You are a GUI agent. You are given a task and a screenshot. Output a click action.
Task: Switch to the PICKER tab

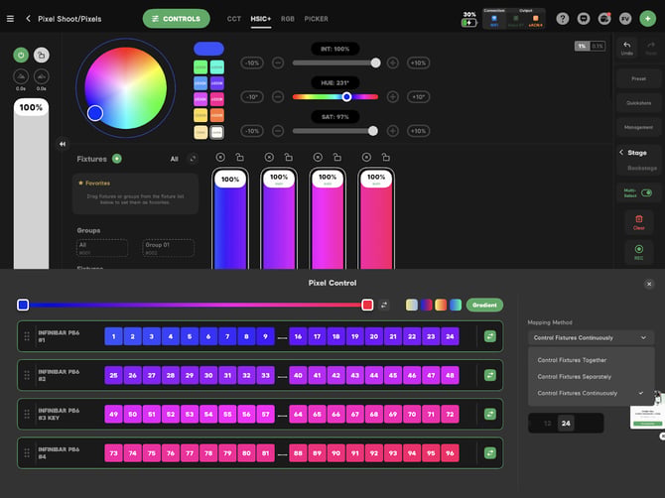pos(316,19)
